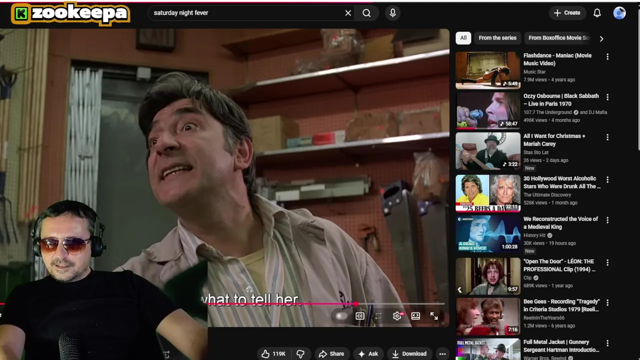This screenshot has width=640, height=360.
Task: Open Bee Gees Recording Tragedy thumbnail
Action: coord(488,316)
